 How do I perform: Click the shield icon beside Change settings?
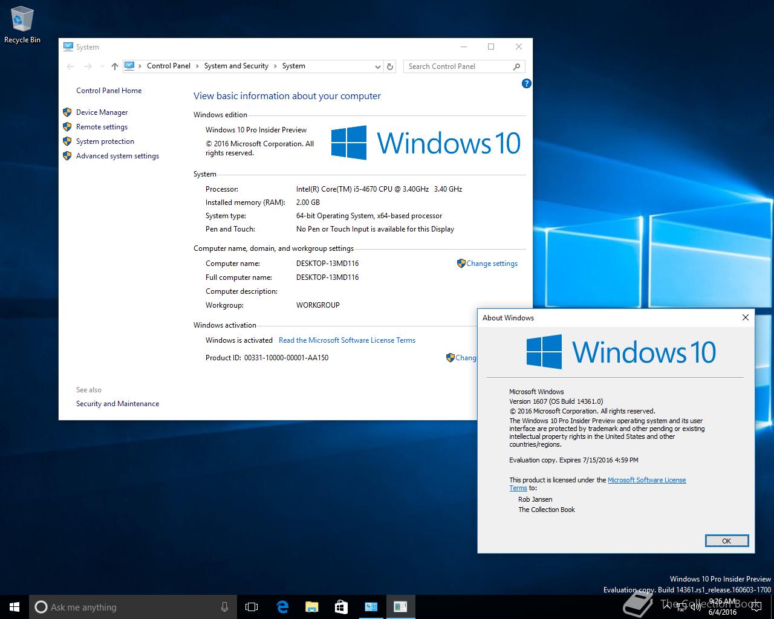click(461, 264)
